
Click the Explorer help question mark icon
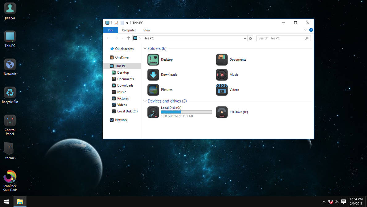311,30
